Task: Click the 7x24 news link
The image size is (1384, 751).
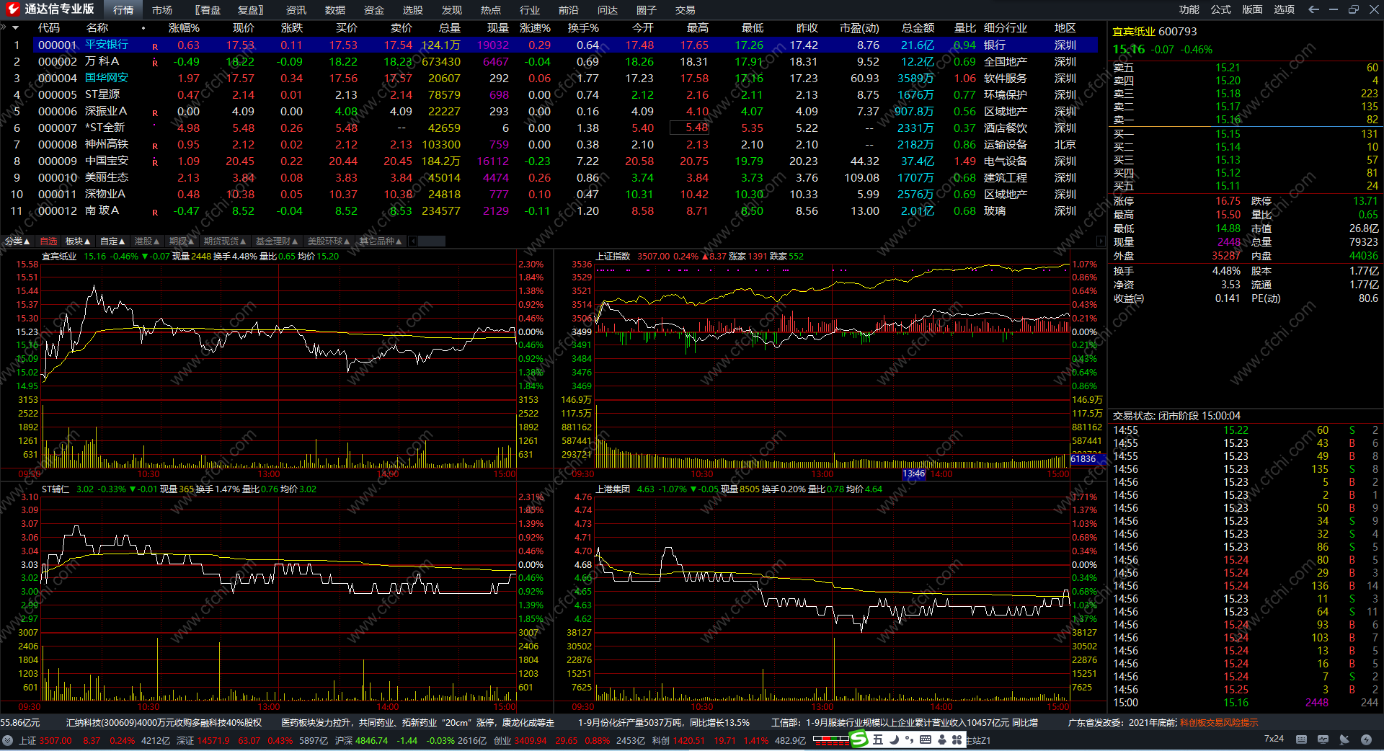Action: click(1274, 739)
